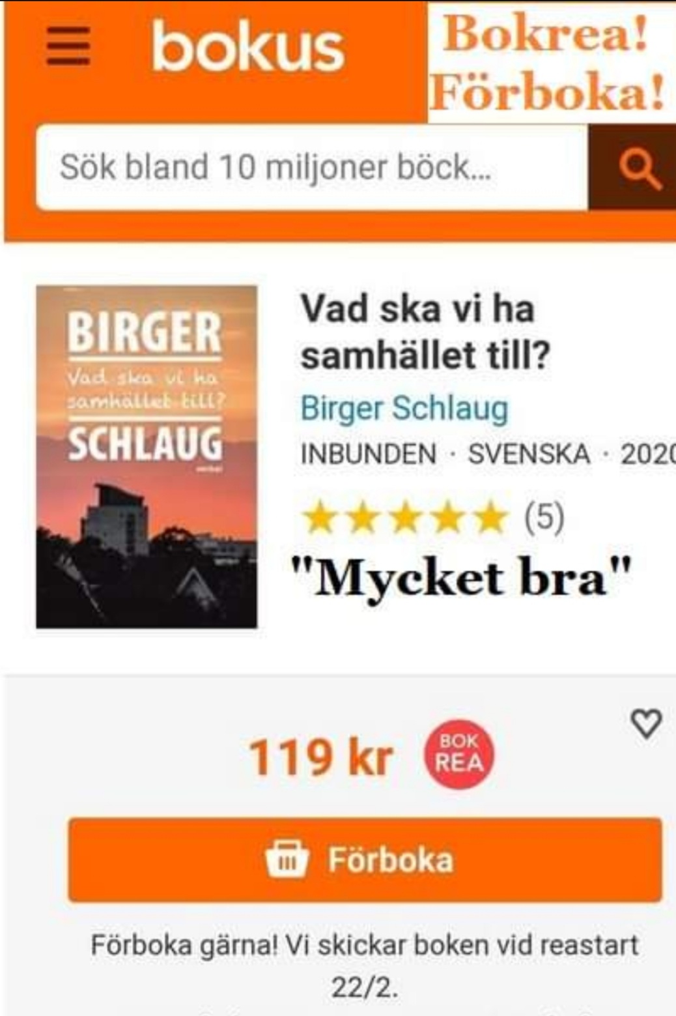
Task: Click the orange Förboka button
Action: pos(365,860)
